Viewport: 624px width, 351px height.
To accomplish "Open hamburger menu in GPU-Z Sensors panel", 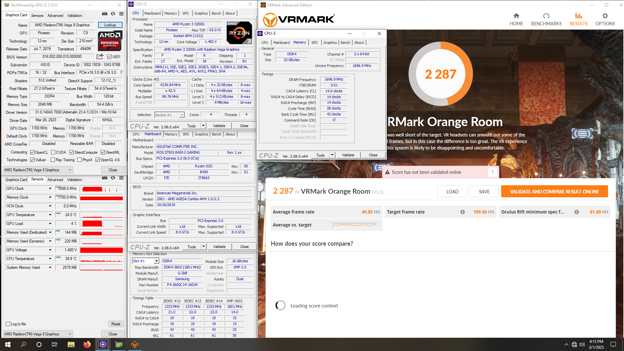I will [121, 178].
